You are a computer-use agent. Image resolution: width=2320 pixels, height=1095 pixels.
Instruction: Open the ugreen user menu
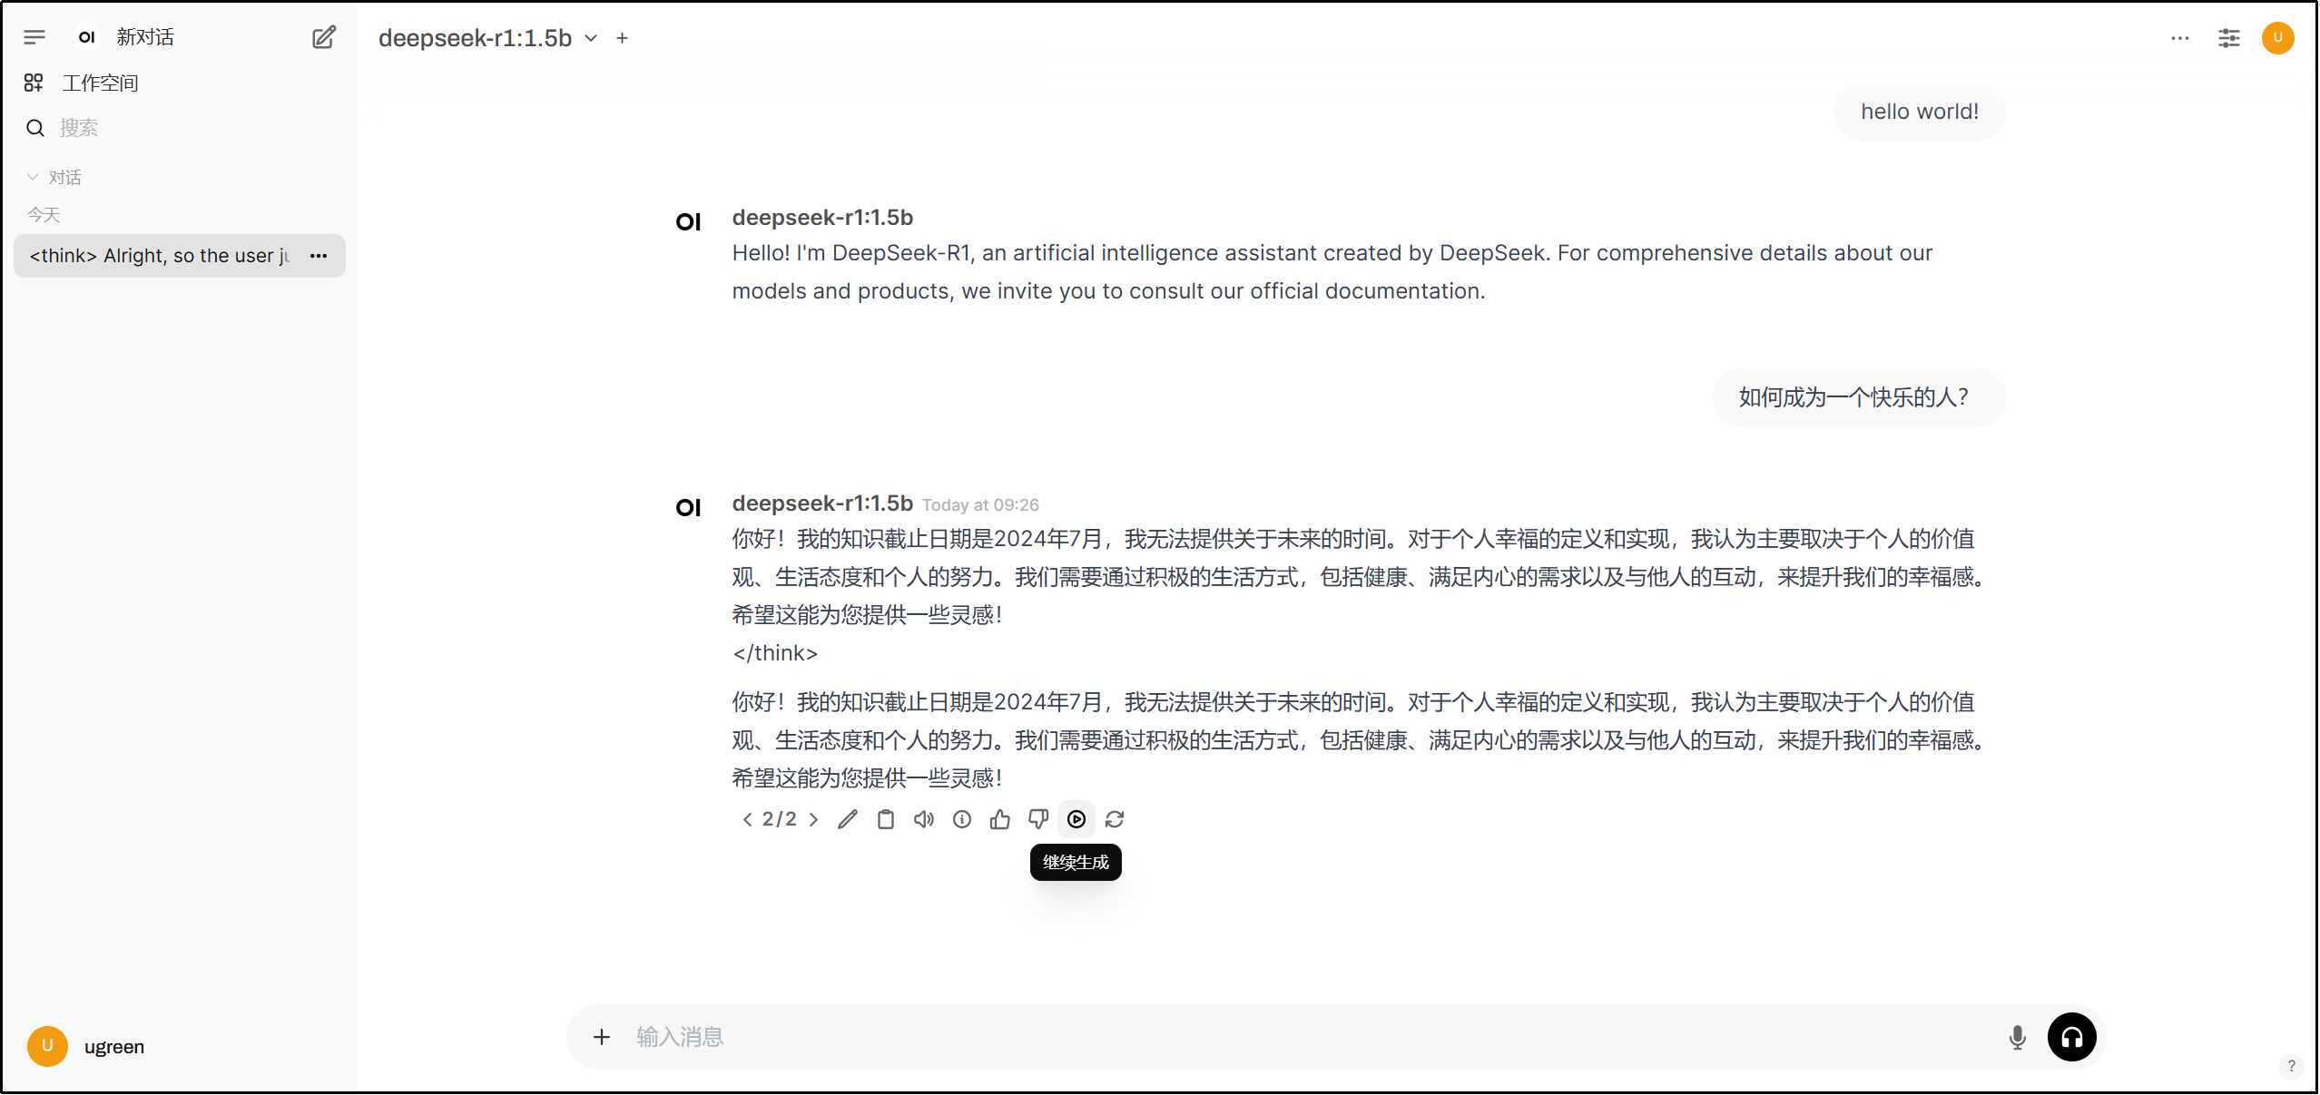point(87,1046)
